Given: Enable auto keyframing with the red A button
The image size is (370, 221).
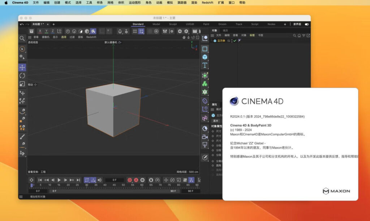Looking at the screenshot, I should 136,179.
